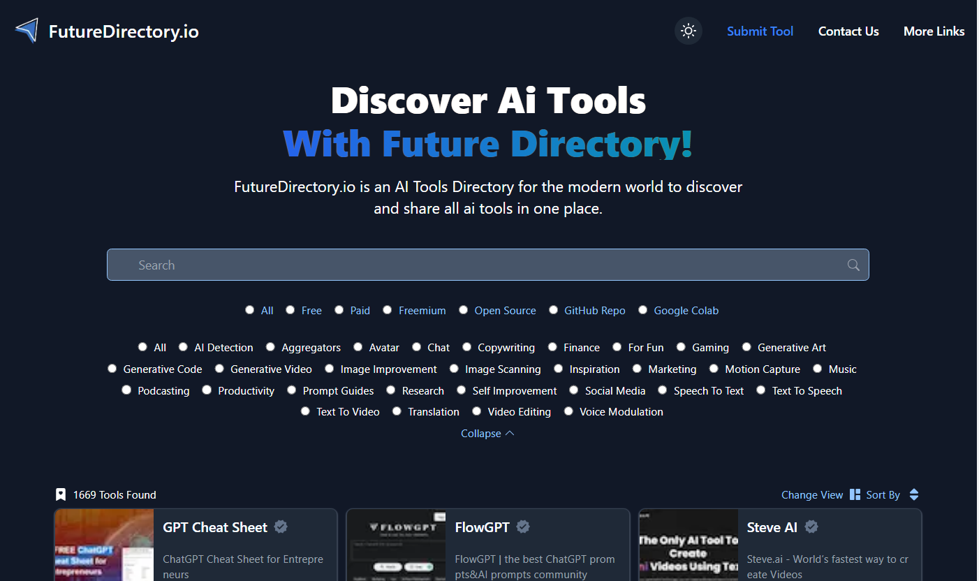Select the Image Improvement category radio
This screenshot has height=581, width=979.
(x=329, y=369)
